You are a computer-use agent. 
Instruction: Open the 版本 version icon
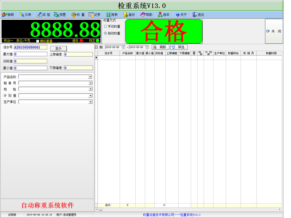click(x=163, y=15)
